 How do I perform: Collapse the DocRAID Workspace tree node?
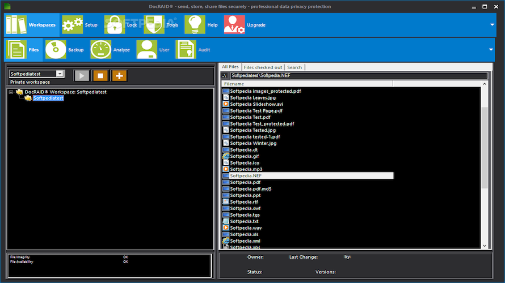(x=11, y=92)
